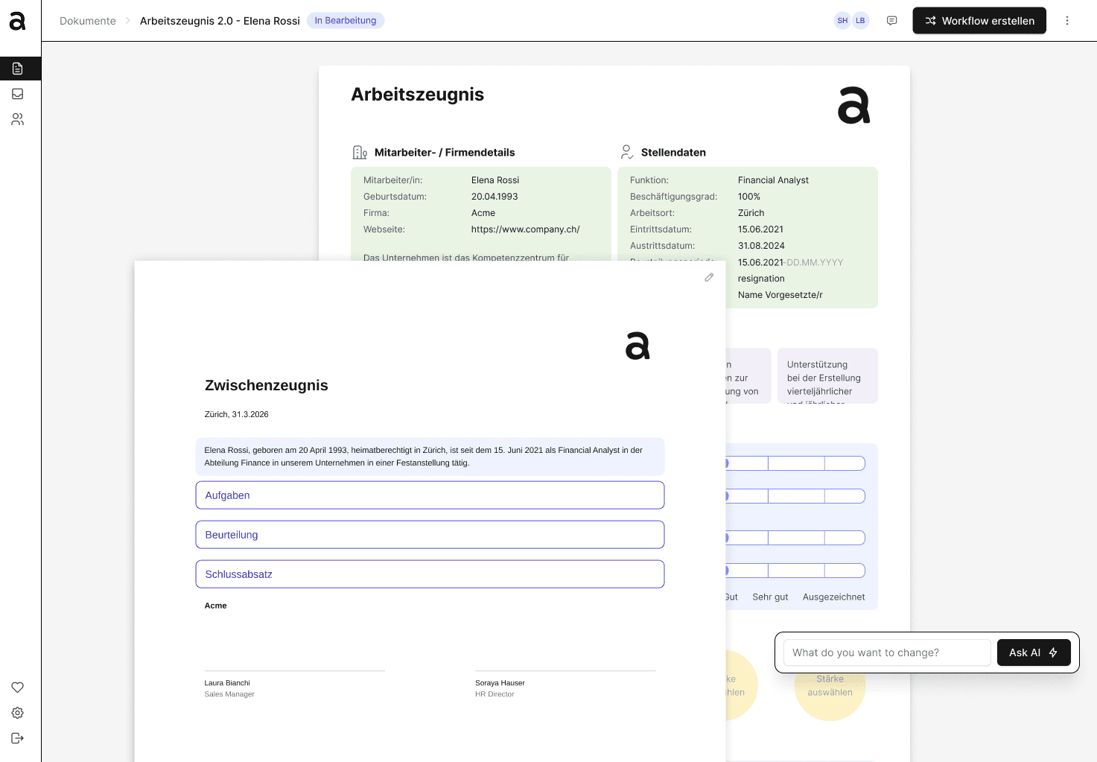This screenshot has width=1097, height=762.
Task: Click Workflow erstellen button
Action: coord(979,21)
